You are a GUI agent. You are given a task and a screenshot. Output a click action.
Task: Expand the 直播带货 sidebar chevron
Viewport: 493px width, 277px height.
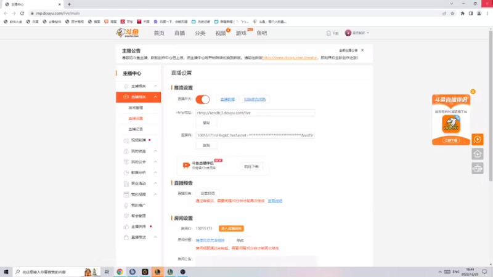155,237
